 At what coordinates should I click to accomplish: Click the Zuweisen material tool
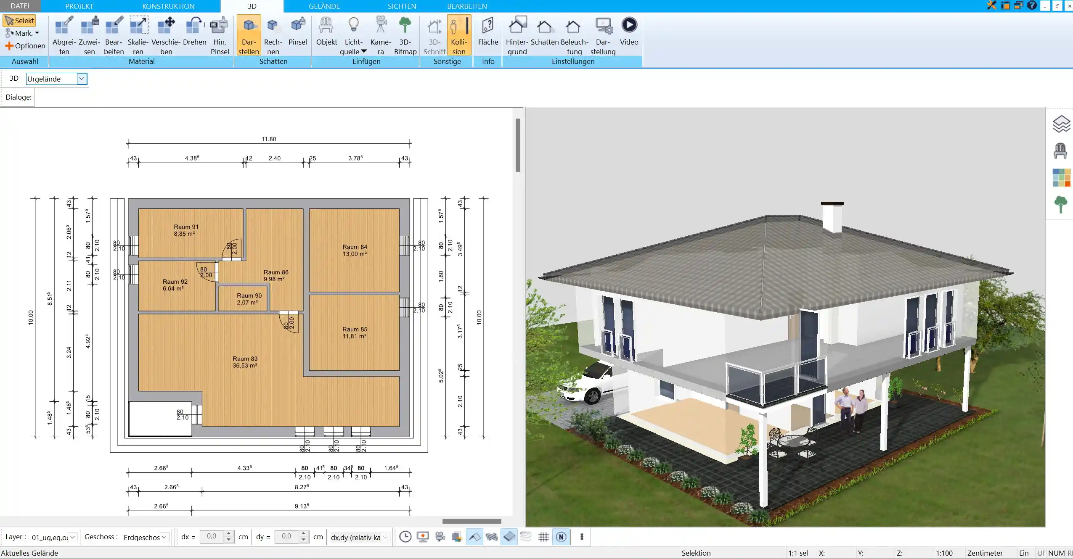89,35
